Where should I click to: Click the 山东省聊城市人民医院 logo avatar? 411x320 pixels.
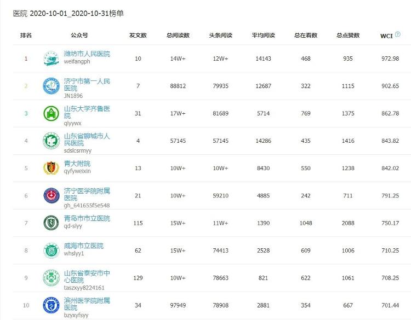point(51,141)
